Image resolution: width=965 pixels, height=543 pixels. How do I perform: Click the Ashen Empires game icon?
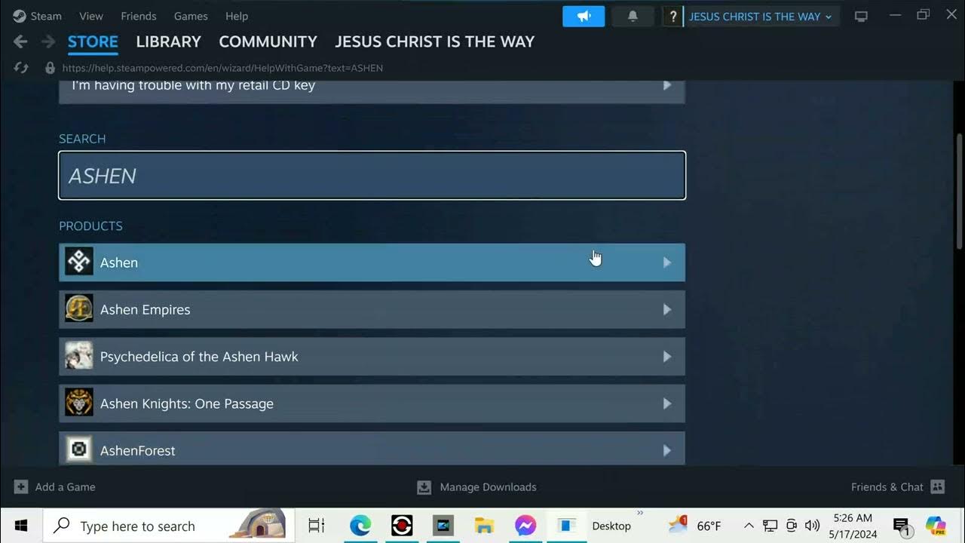pyautogui.click(x=79, y=309)
